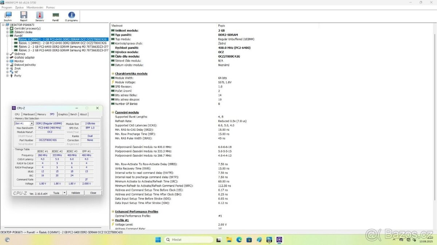Viewport: 437px width, 245px height.
Task: Click the Validate button in CPU-Z
Action: click(x=75, y=193)
